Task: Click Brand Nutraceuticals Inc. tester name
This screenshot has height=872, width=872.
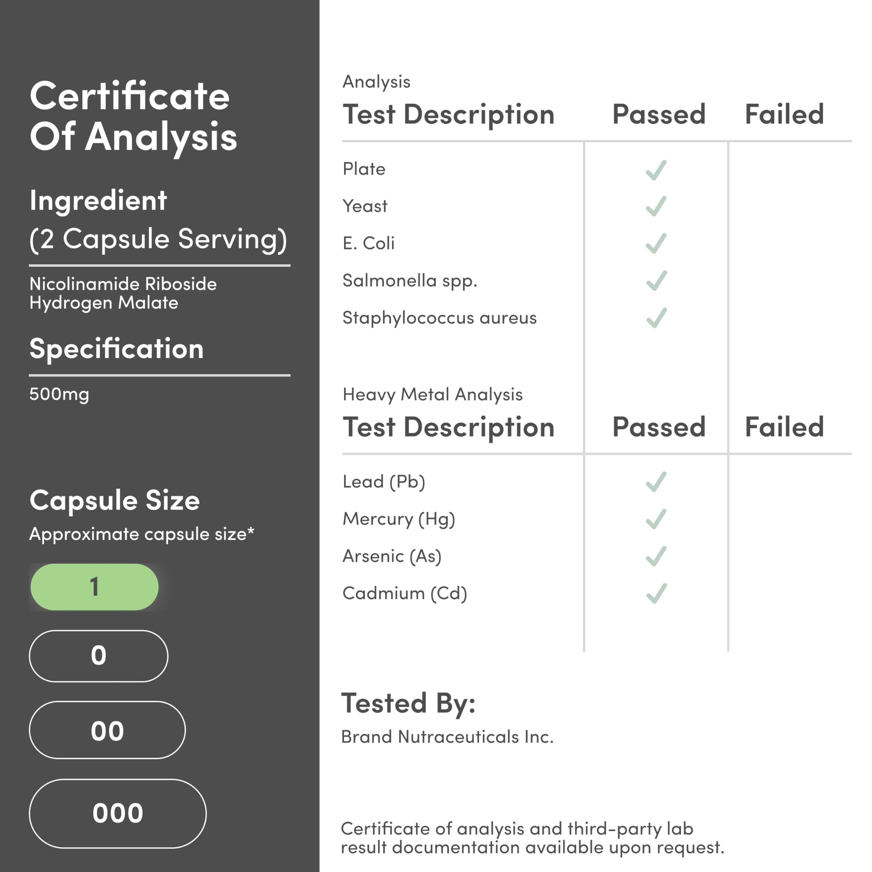Action: [447, 736]
